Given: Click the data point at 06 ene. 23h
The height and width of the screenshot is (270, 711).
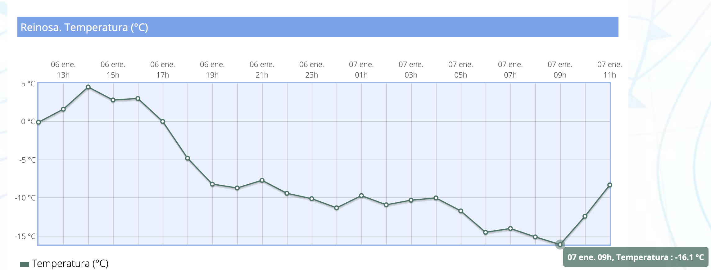Looking at the screenshot, I should coord(312,199).
